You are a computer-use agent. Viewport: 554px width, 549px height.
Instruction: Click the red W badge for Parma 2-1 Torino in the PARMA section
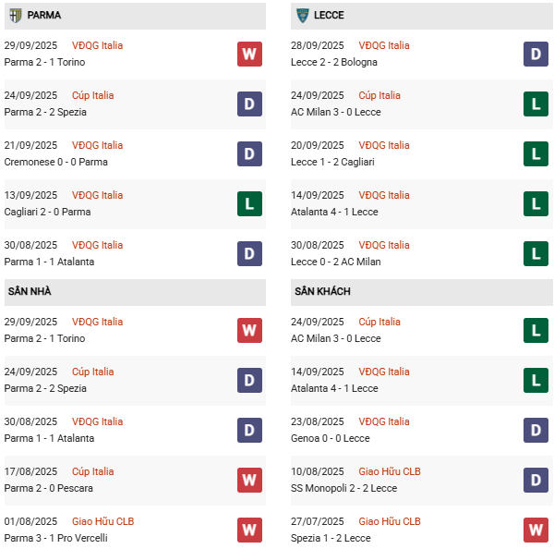click(249, 54)
